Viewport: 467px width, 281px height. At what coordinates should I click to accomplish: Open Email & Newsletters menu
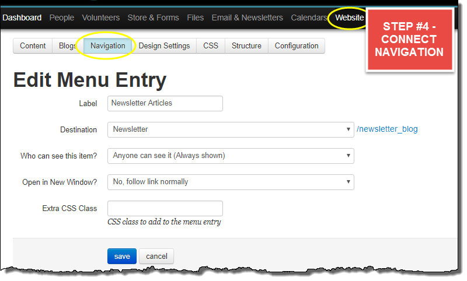[x=247, y=17]
